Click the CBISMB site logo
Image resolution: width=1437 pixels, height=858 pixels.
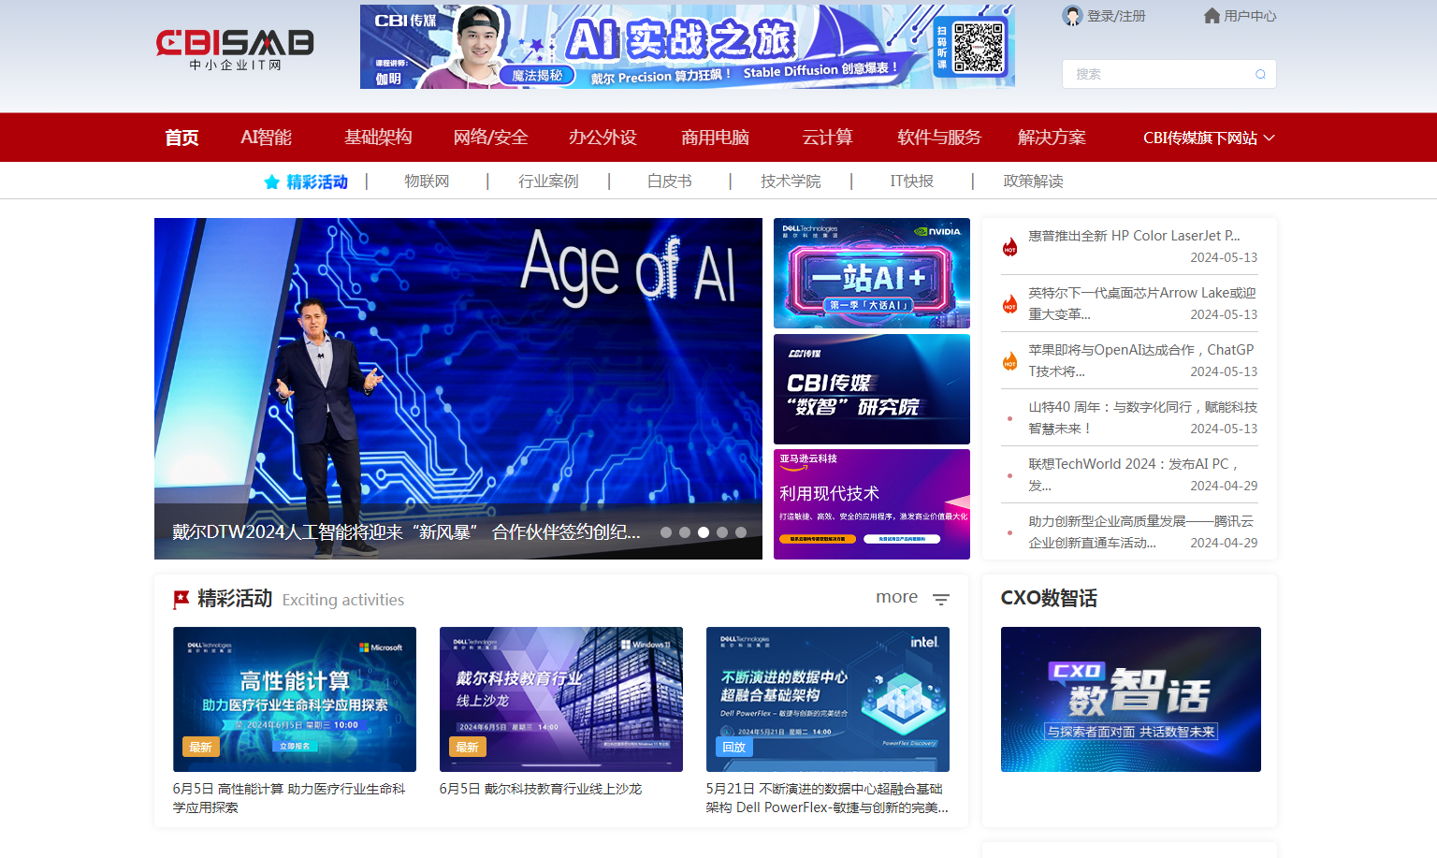point(235,50)
